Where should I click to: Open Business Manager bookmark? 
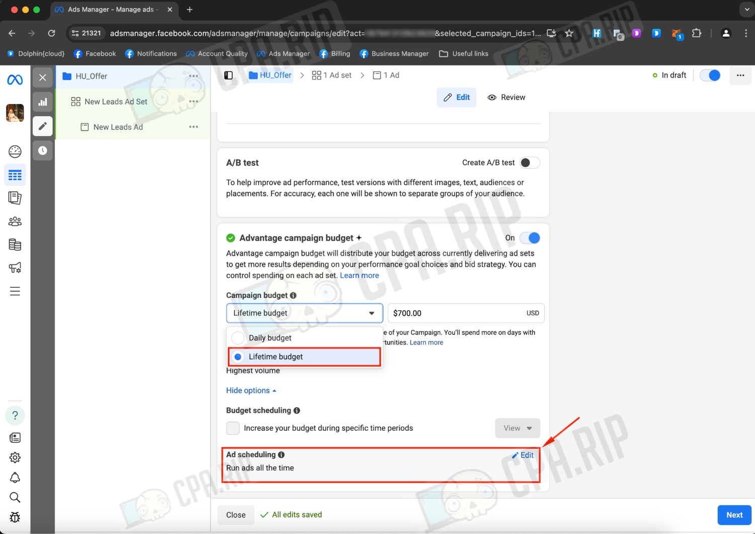(394, 54)
